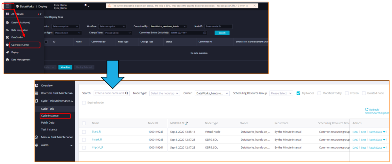This screenshot has width=392, height=164.
Task: Focus the Committed Before date field
Action: (188, 33)
